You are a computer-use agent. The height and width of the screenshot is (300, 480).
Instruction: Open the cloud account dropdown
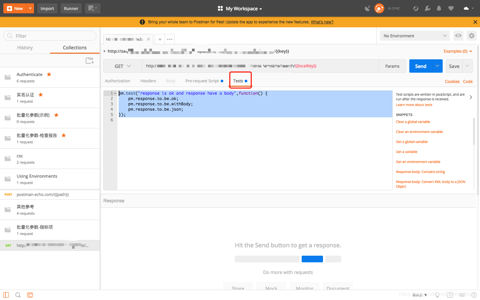[468, 8]
